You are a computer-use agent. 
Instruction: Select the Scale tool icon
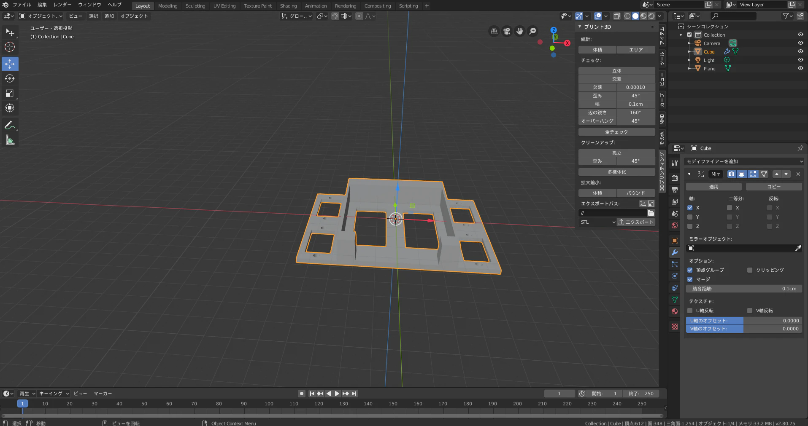10,94
